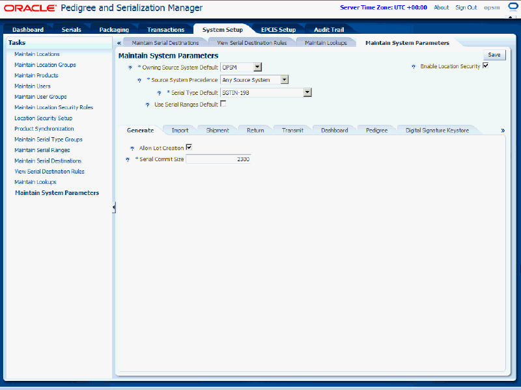This screenshot has height=390, width=521.
Task: Click help icon for Enable Location Security
Action: [414, 67]
